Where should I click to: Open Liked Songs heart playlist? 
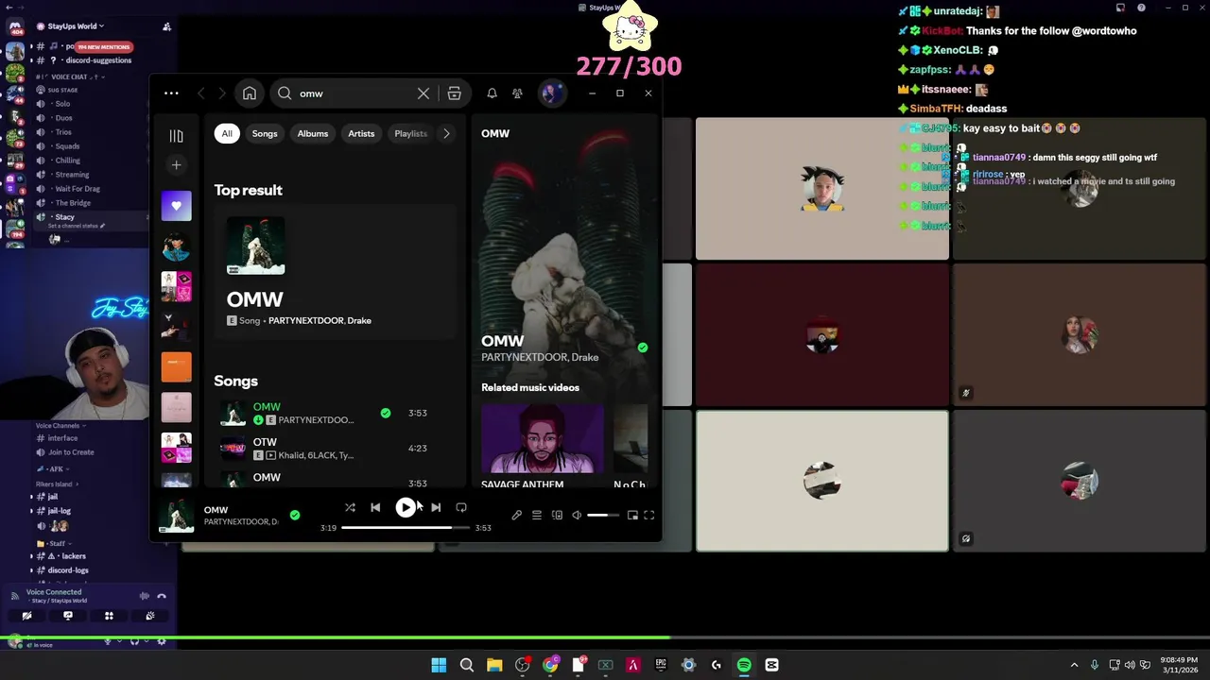[176, 206]
